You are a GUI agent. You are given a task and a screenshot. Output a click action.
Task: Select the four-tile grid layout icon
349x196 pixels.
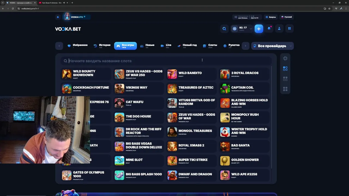point(285,69)
